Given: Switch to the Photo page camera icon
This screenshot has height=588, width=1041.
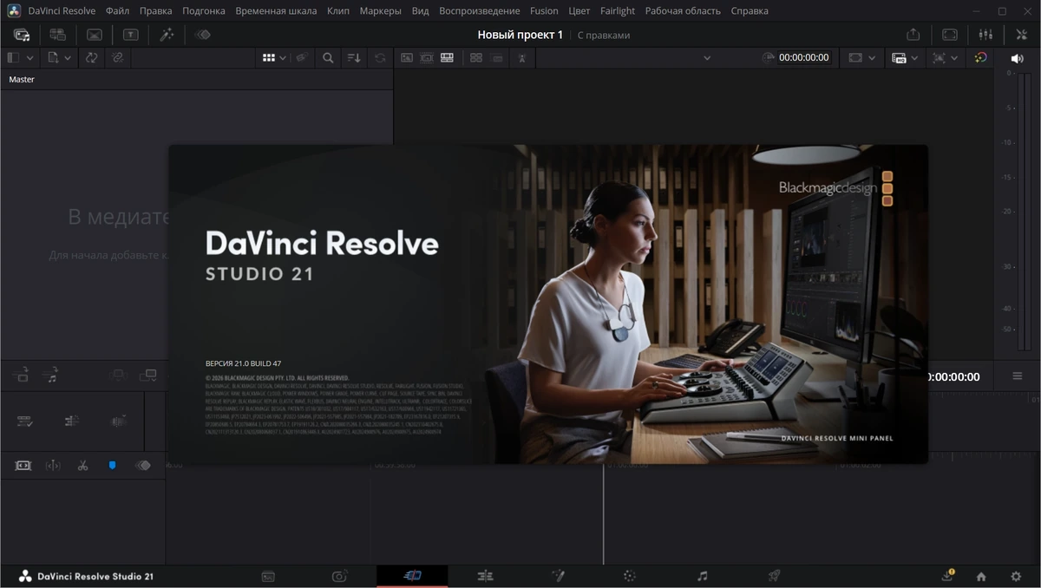Looking at the screenshot, I should 340,576.
